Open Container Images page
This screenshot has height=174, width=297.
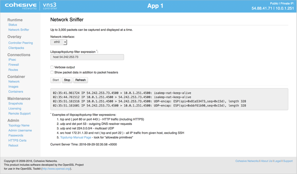pyautogui.click(x=13, y=86)
